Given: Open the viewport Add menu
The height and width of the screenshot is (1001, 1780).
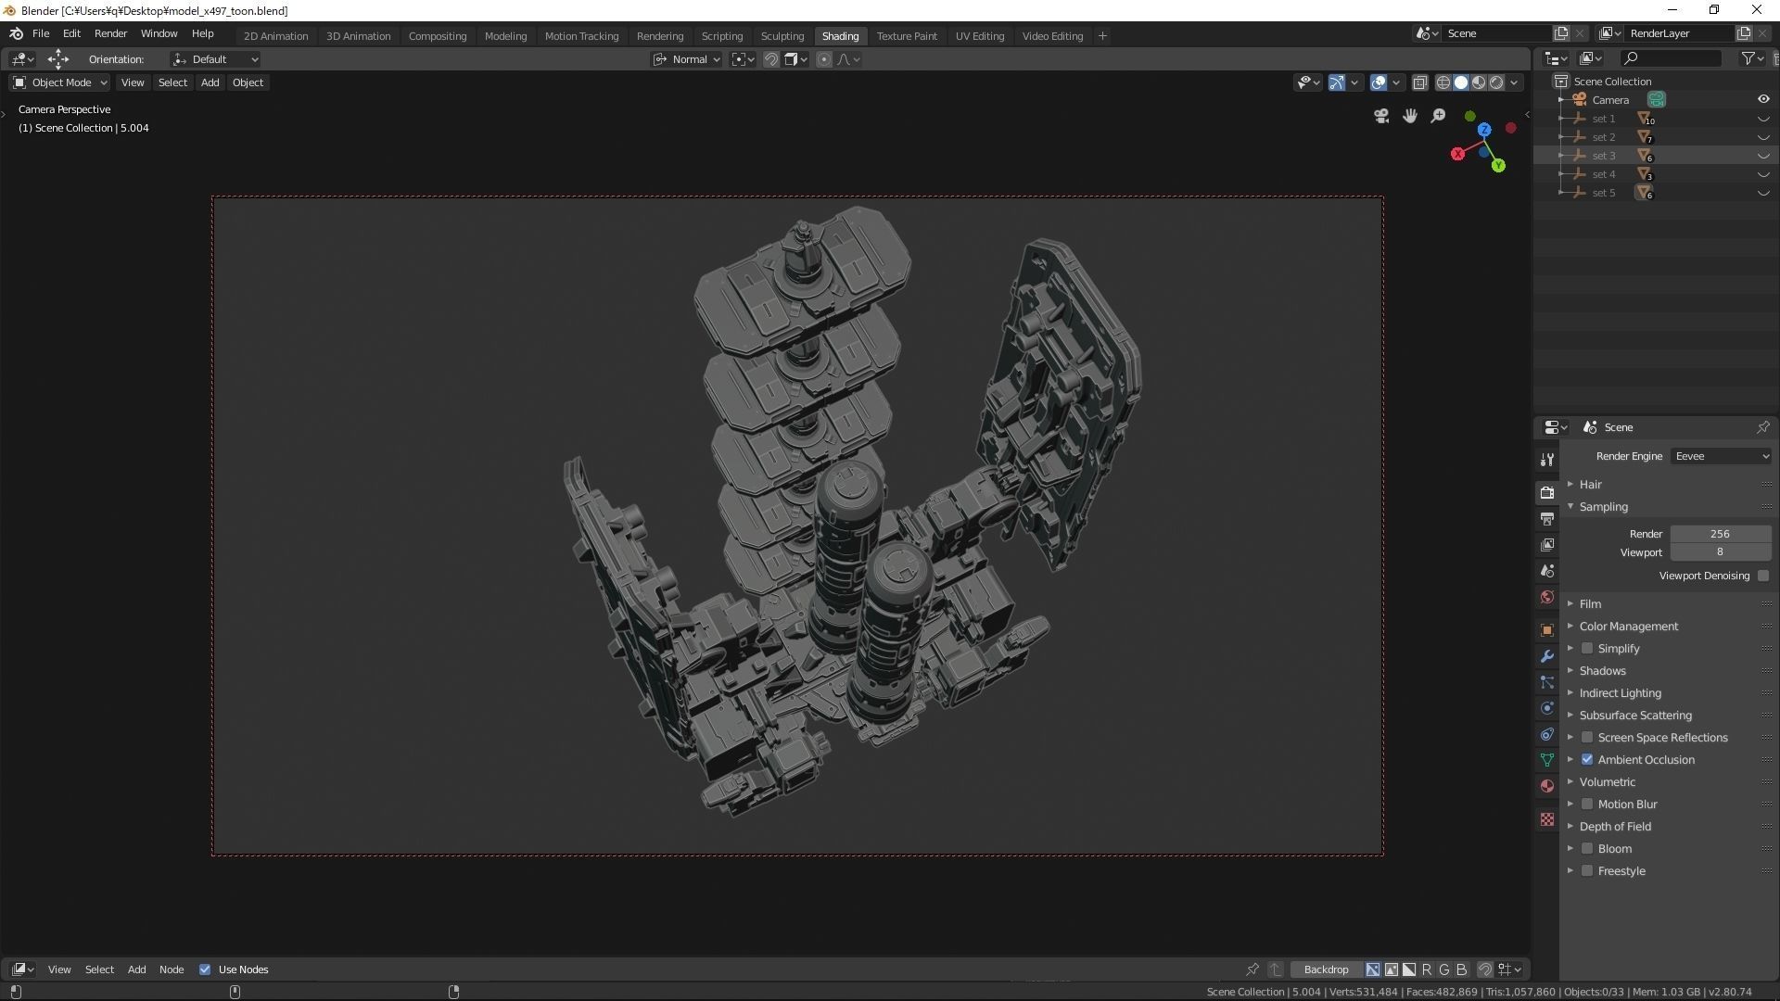Looking at the screenshot, I should point(210,82).
